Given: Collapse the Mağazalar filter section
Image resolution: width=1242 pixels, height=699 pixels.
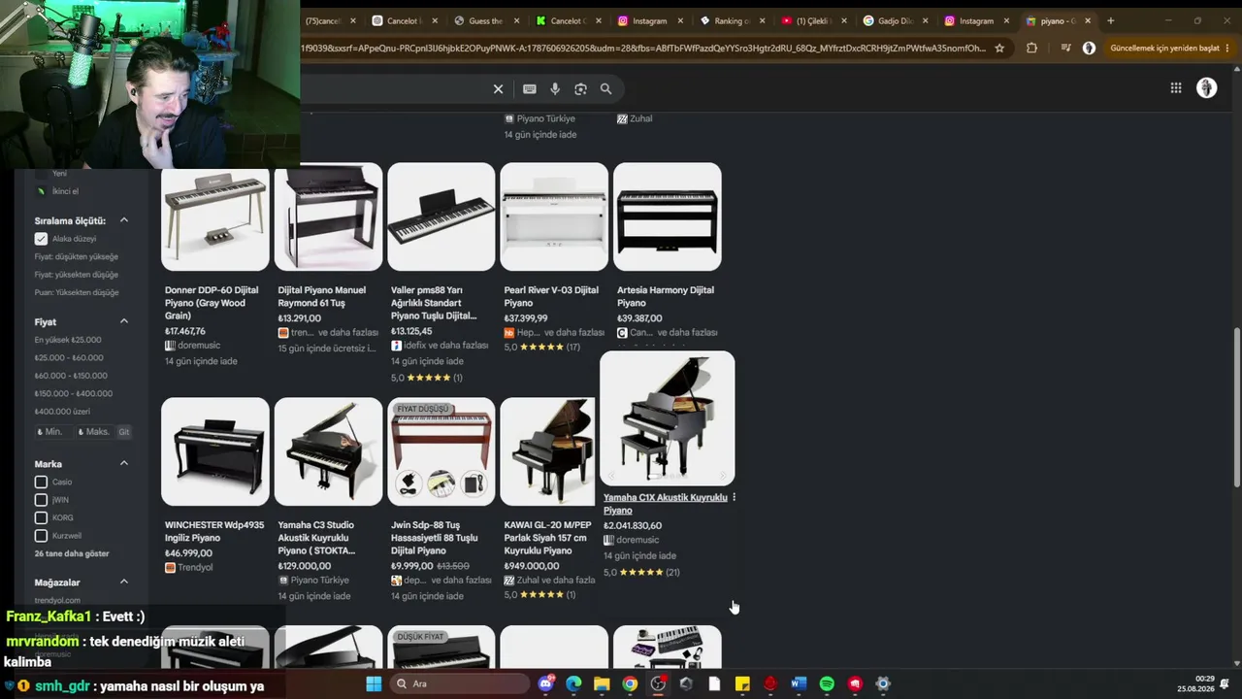Looking at the screenshot, I should pyautogui.click(x=124, y=582).
